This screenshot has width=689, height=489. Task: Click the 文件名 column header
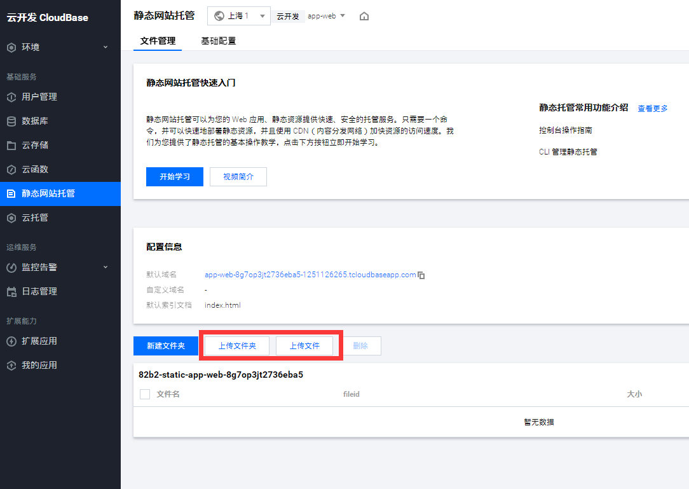point(168,394)
